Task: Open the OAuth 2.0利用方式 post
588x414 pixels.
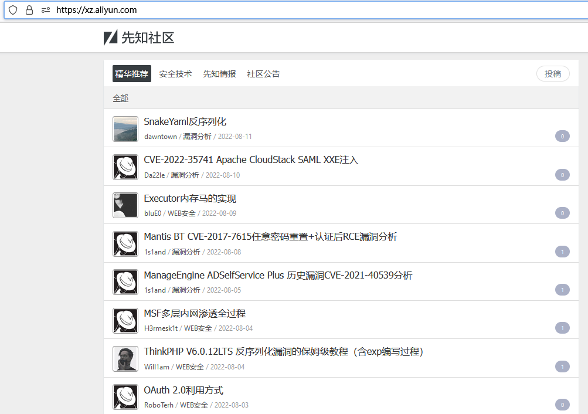Action: 183,391
